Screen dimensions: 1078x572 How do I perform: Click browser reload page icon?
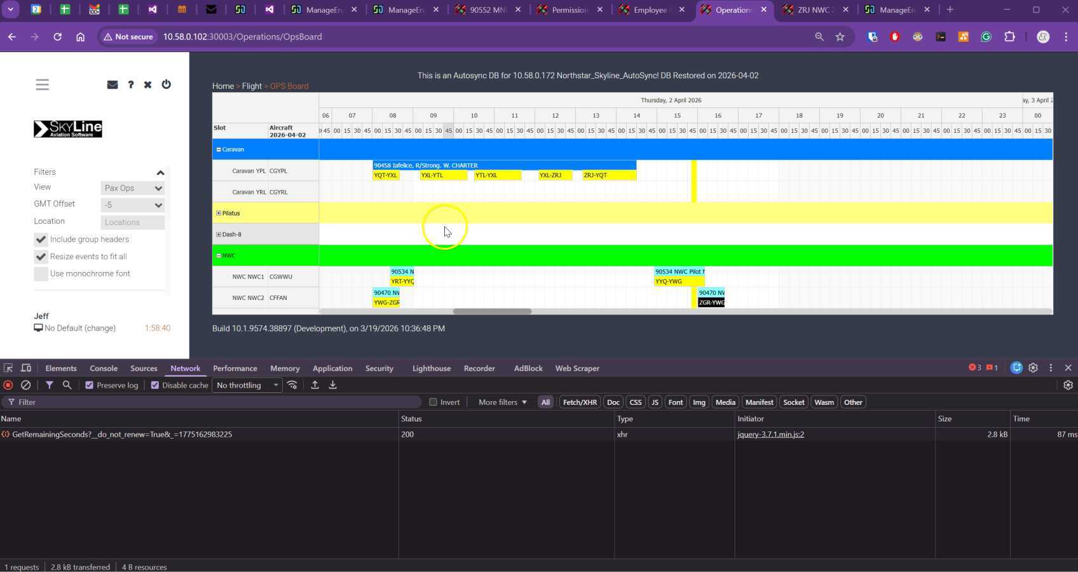point(57,37)
